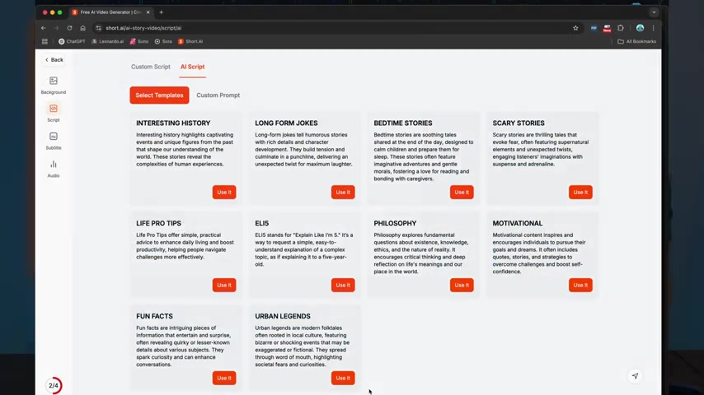The height and width of the screenshot is (395, 704).
Task: Open the All Bookmarks folder
Action: tap(636, 41)
